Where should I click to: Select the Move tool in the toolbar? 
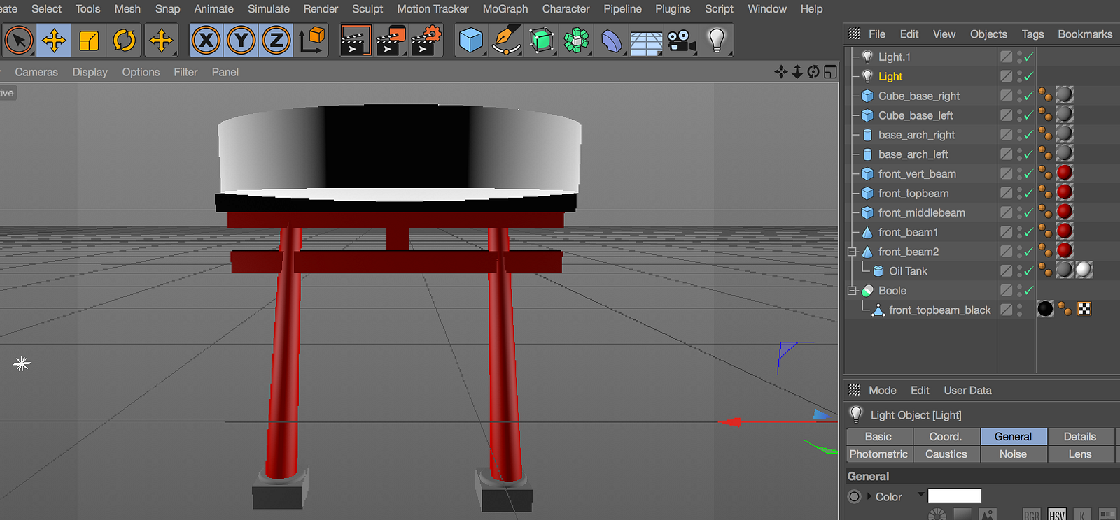pyautogui.click(x=54, y=41)
